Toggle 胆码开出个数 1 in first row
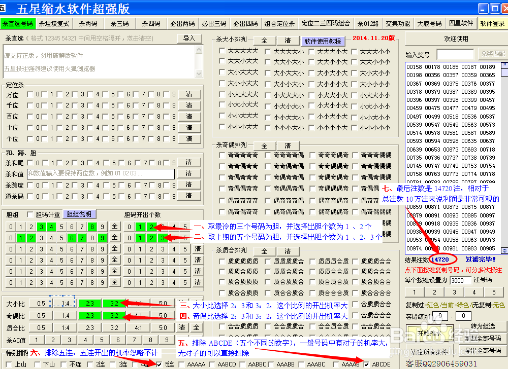 click(x=140, y=227)
